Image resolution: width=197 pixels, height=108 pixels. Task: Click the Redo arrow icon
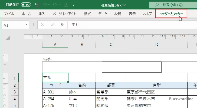point(55,5)
